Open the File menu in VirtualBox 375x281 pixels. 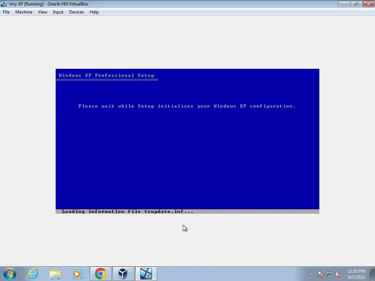(x=6, y=12)
